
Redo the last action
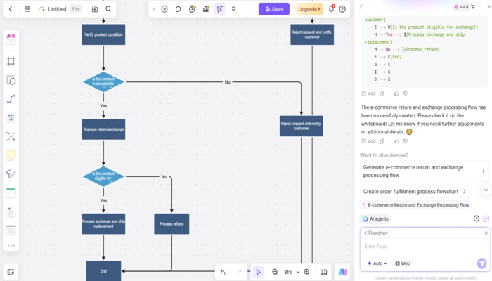tap(239, 272)
